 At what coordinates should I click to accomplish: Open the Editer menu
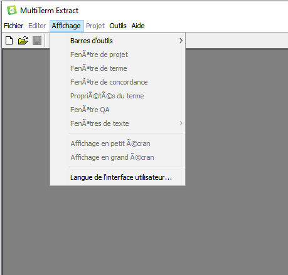[37, 26]
